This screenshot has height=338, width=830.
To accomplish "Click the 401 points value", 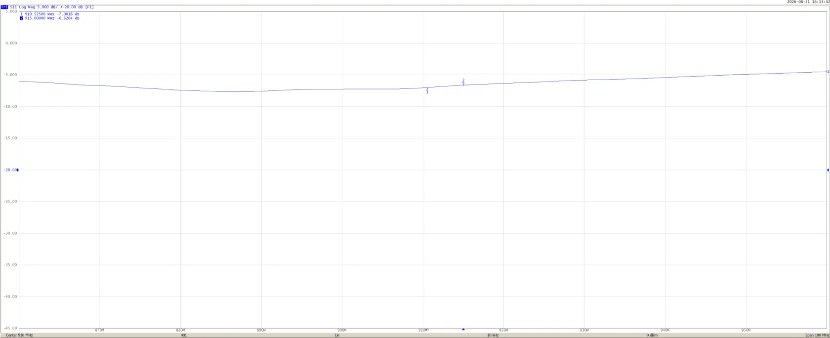I will click(184, 335).
